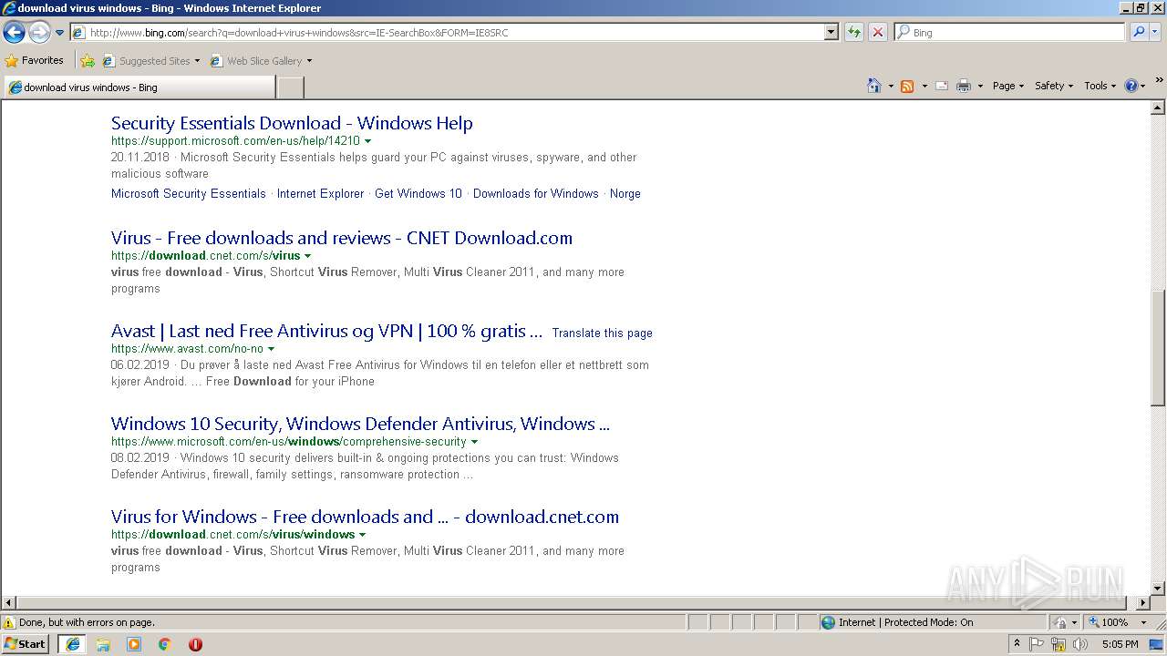This screenshot has width=1167, height=656.
Task: Open the Norge sublink
Action: (625, 193)
